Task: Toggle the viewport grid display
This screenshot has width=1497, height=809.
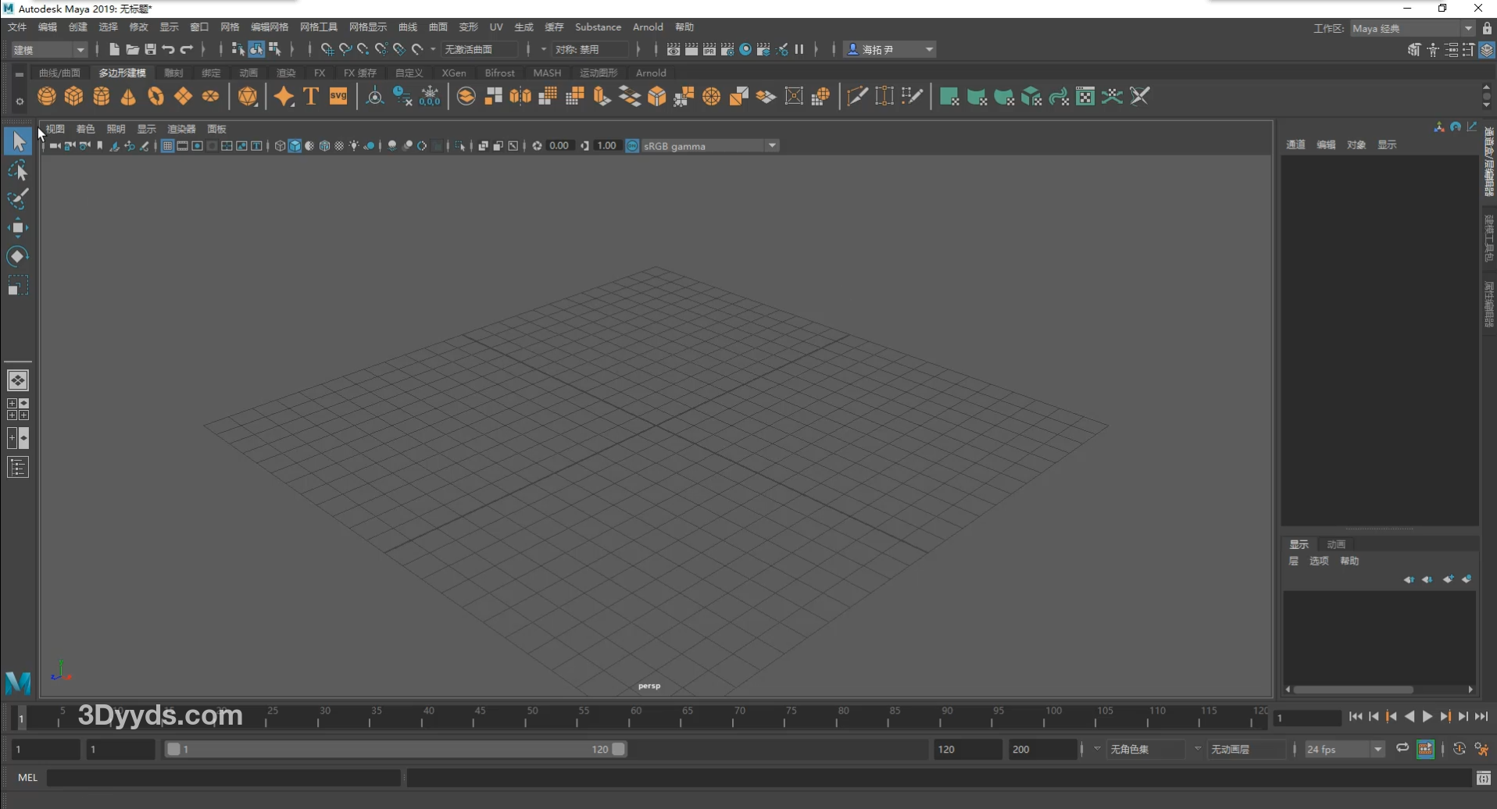Action: [167, 146]
